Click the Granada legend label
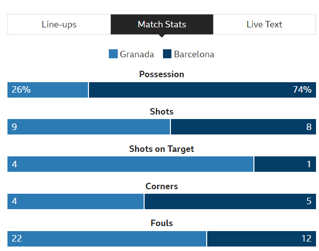 [x=137, y=54]
